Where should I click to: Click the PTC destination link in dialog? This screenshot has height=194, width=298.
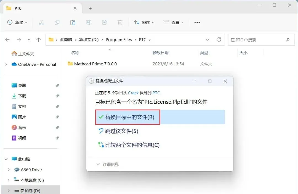(x=156, y=93)
